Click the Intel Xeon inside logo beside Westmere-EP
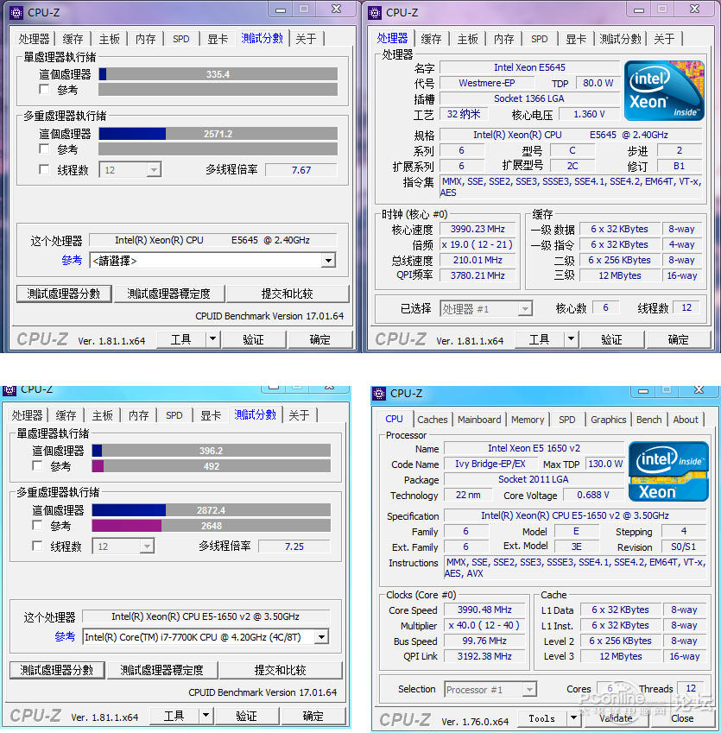 coord(664,91)
